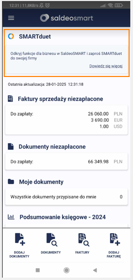Screen dimensions: 133x280
Task: Tap Android home circle button
Action: 66,270
